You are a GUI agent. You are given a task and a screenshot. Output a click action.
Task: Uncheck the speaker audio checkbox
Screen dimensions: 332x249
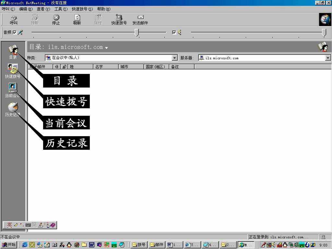pos(174,32)
